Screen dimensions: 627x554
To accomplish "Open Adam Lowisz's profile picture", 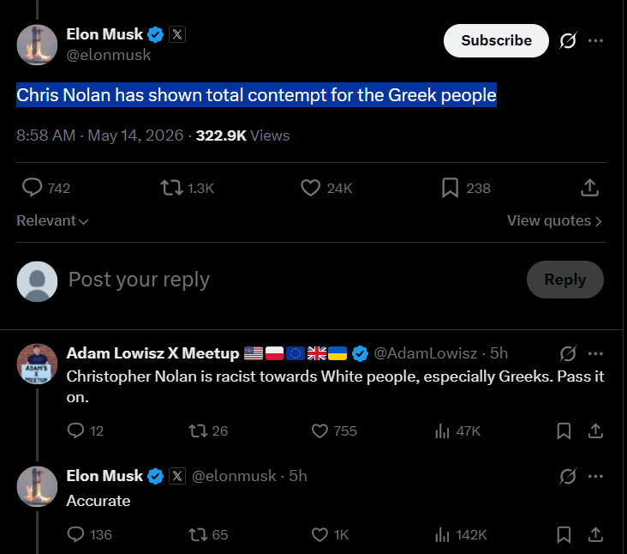I will coord(37,364).
